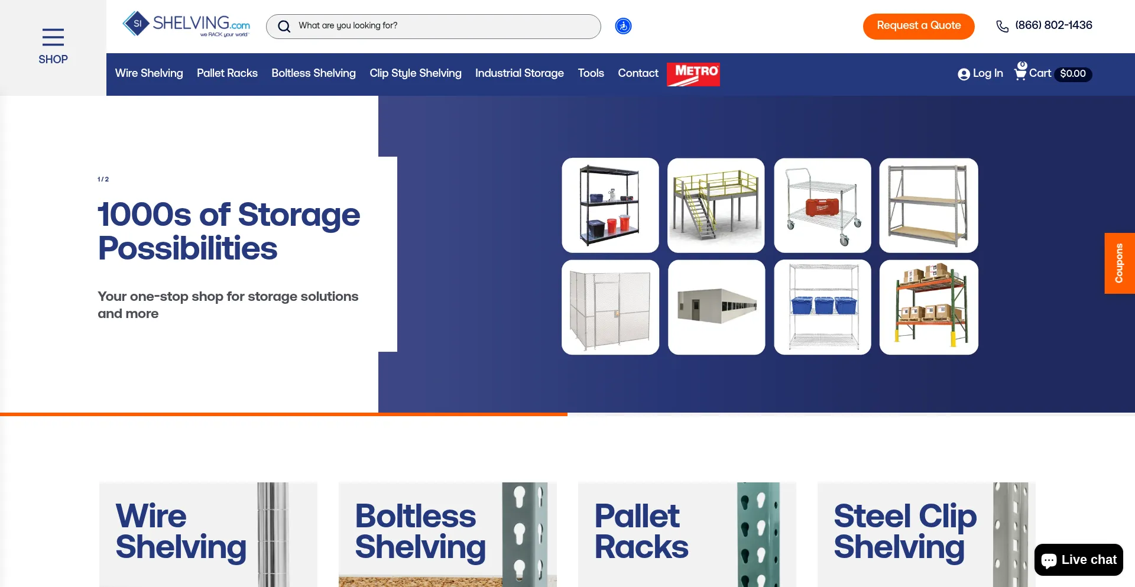1135x587 pixels.
Task: Open the Wire Shelving menu item
Action: pyautogui.click(x=149, y=73)
